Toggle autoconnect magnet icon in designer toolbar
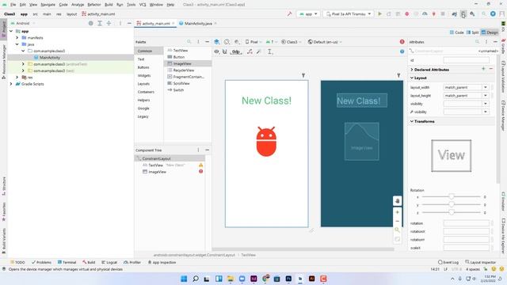The height and width of the screenshot is (285, 507). (x=225, y=51)
